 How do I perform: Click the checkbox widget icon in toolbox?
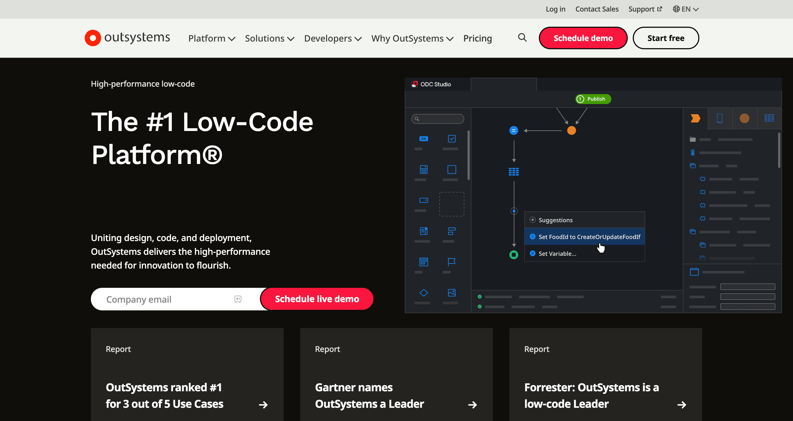(452, 139)
